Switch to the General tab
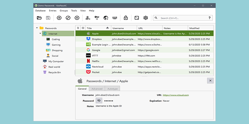This screenshot has height=124, width=249. pyautogui.click(x=82, y=89)
